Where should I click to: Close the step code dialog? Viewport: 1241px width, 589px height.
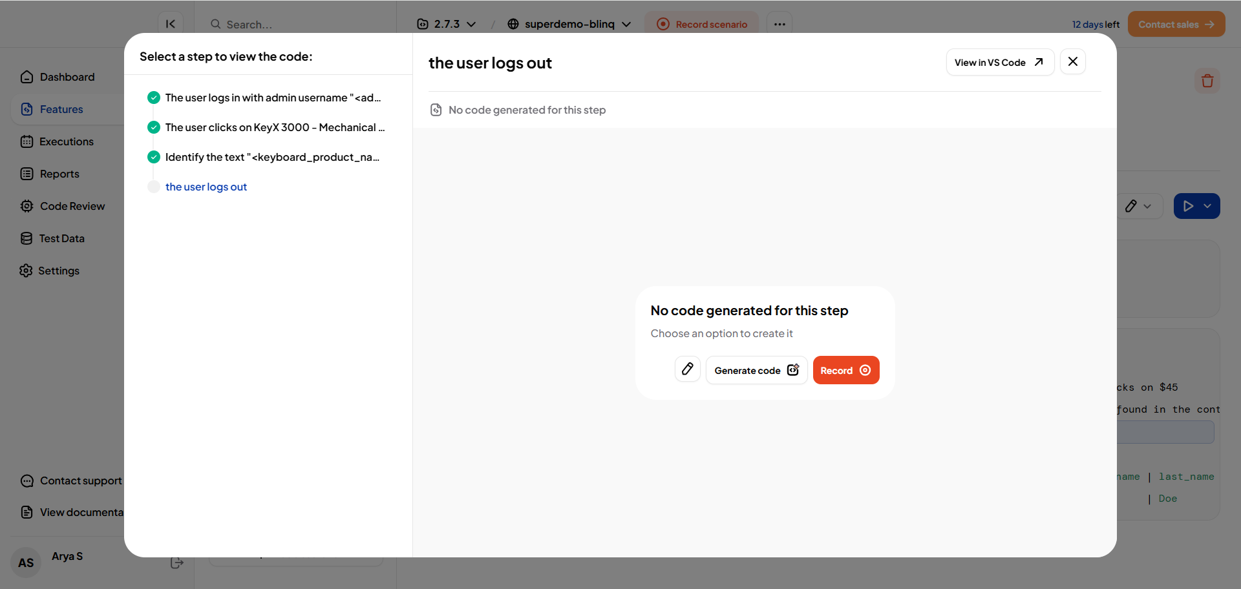(x=1072, y=62)
